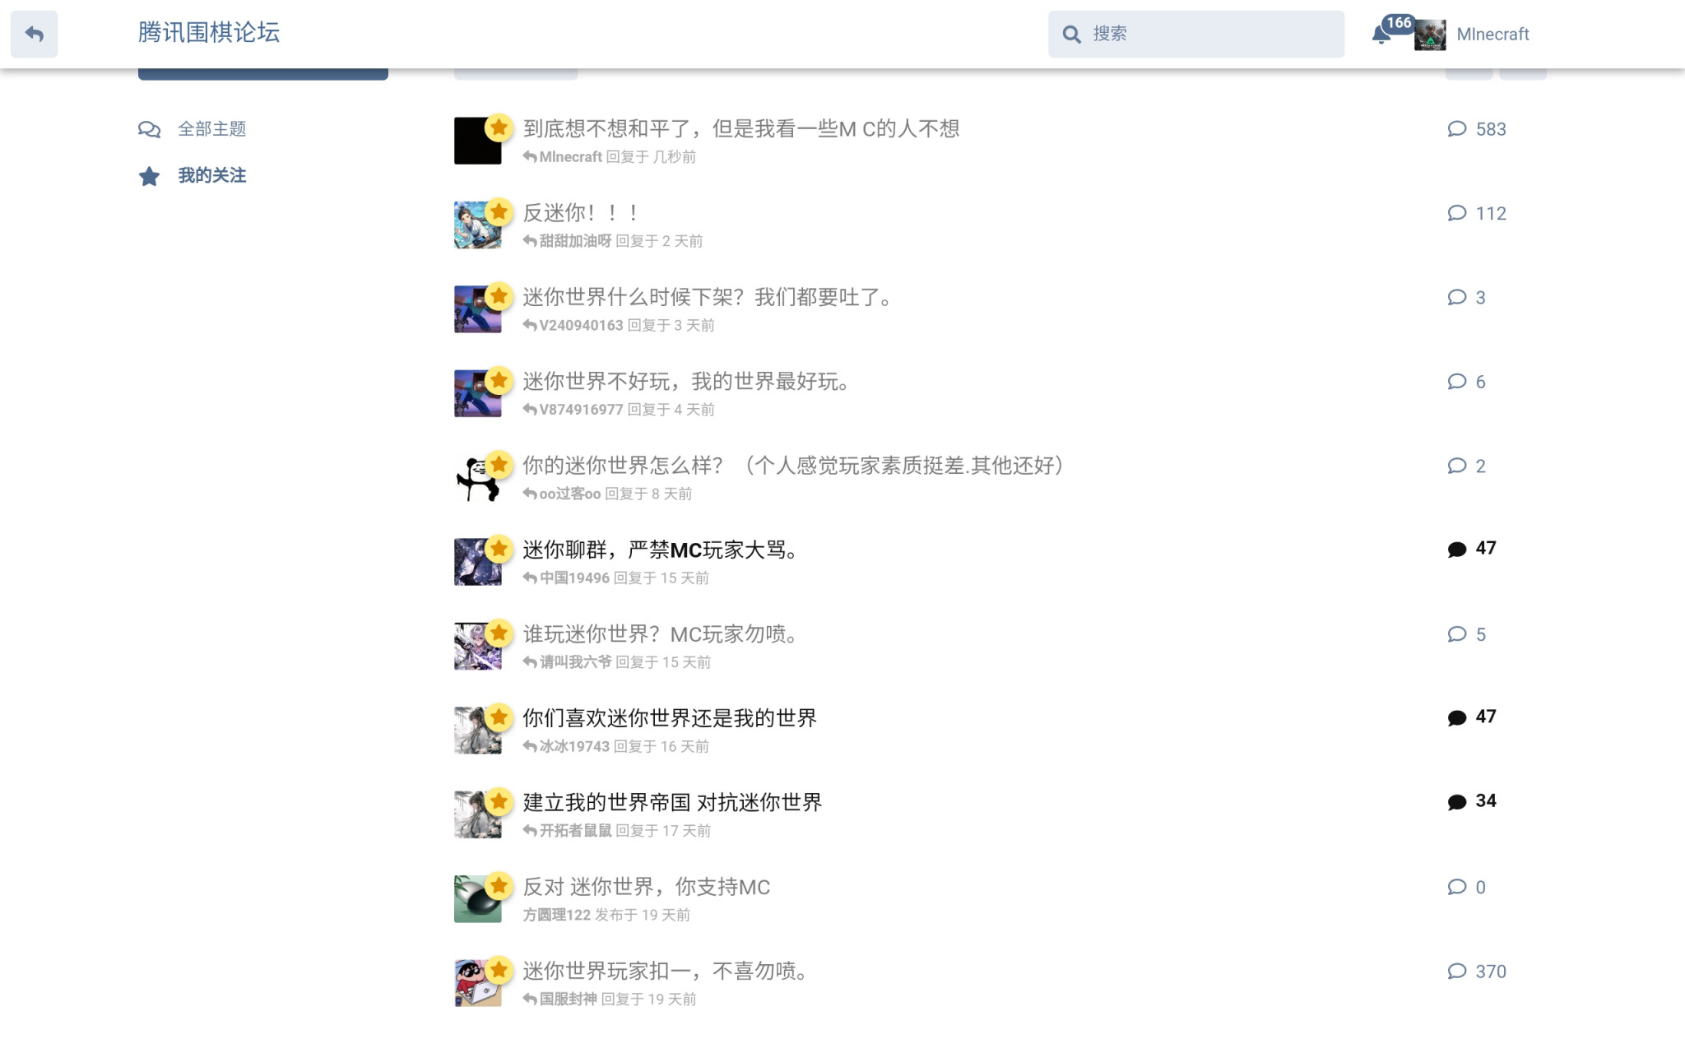Open thread 迷你聊群，严禁MC玩家大骂。
The width and height of the screenshot is (1685, 1053).
(662, 550)
